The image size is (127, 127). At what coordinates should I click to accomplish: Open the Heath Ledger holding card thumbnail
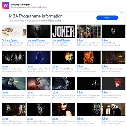pos(14,84)
